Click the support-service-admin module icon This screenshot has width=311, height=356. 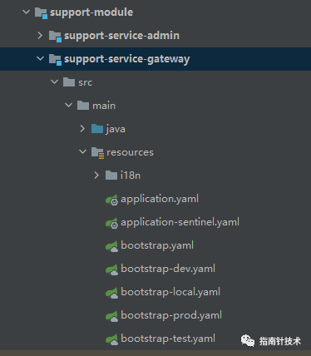coord(55,37)
